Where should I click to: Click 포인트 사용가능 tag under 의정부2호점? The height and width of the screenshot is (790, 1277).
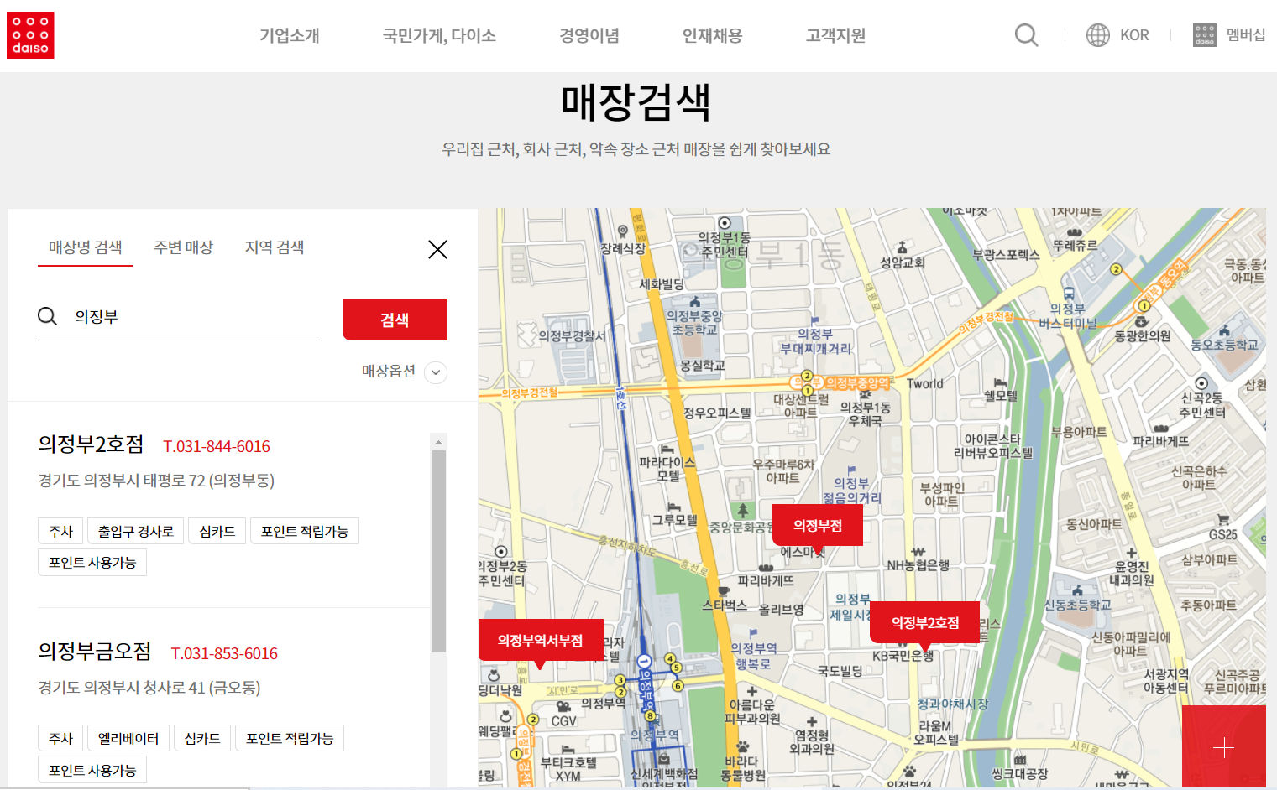[92, 562]
